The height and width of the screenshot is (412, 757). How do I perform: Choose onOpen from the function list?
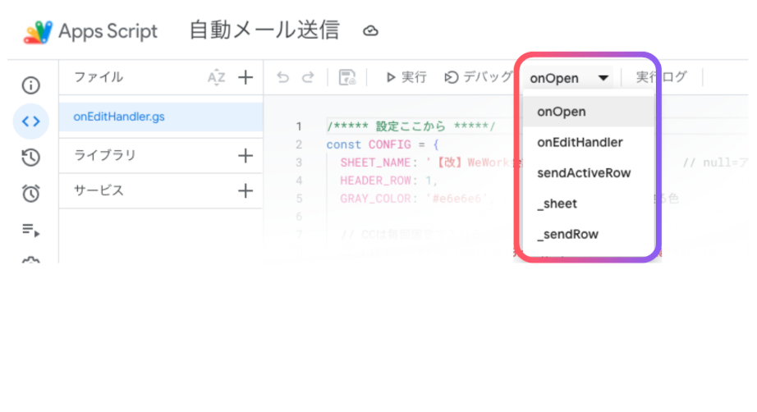[562, 112]
